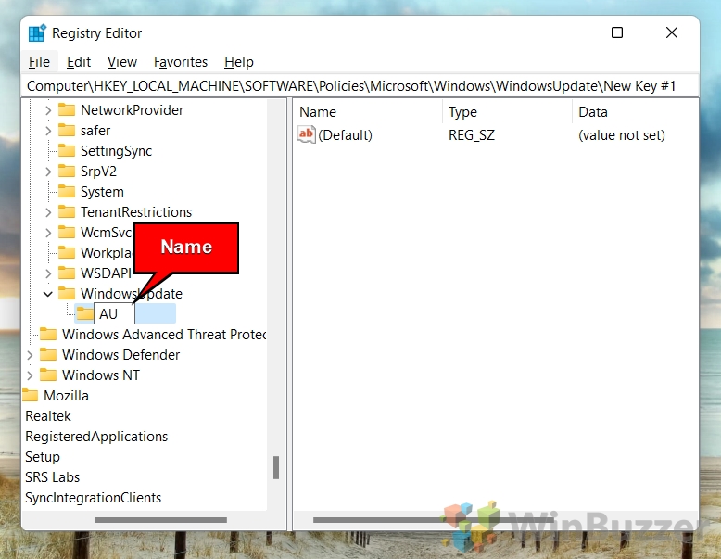Click the WcmSvc folder icon
The image size is (721, 559).
(x=67, y=232)
